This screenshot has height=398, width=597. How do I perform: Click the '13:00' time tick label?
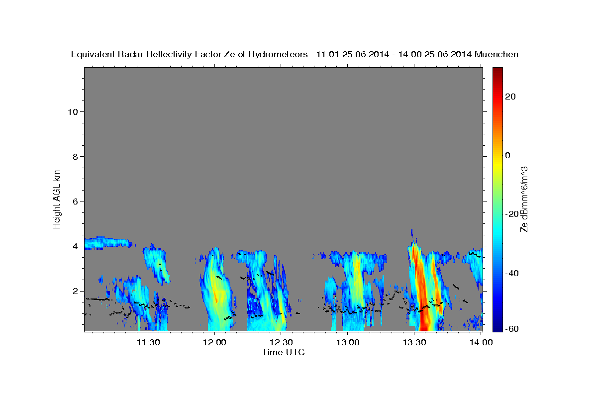point(348,342)
